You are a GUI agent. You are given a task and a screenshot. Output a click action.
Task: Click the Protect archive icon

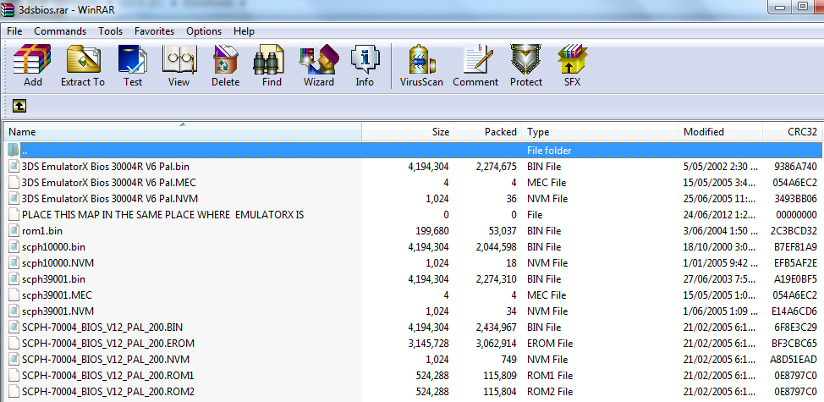point(526,66)
